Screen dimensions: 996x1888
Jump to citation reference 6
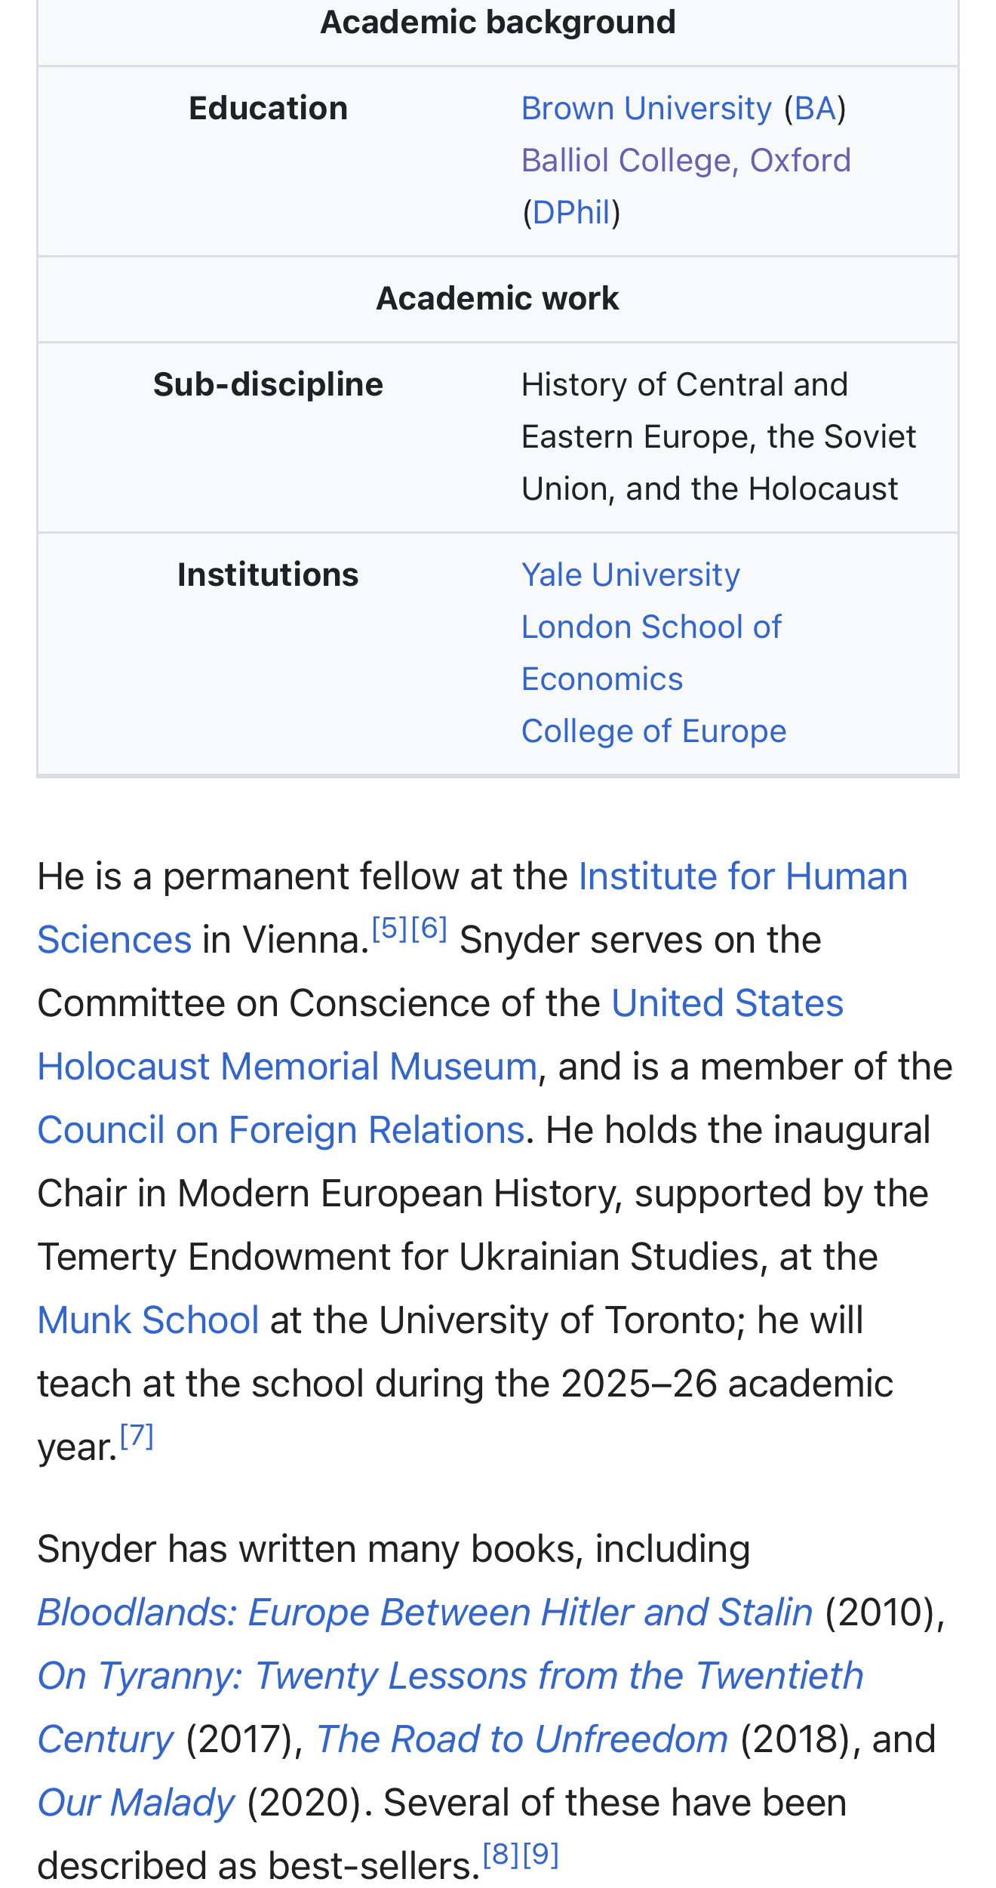(x=429, y=928)
